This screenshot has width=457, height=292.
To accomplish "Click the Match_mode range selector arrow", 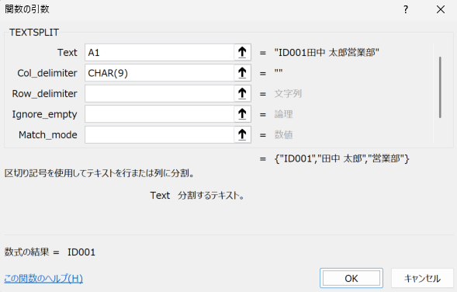I will (242, 135).
